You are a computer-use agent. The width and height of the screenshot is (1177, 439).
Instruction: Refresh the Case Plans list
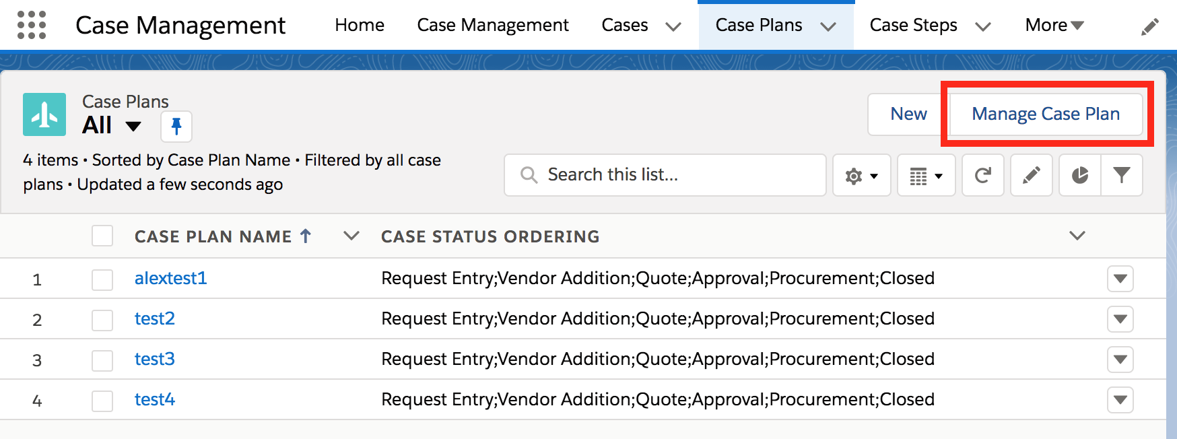pos(982,175)
